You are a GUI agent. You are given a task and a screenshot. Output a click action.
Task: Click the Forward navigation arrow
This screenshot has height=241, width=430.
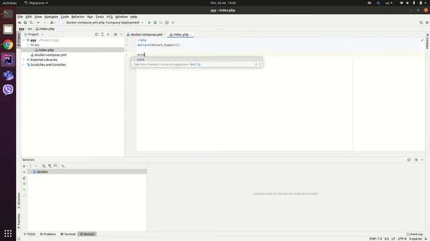point(44,23)
